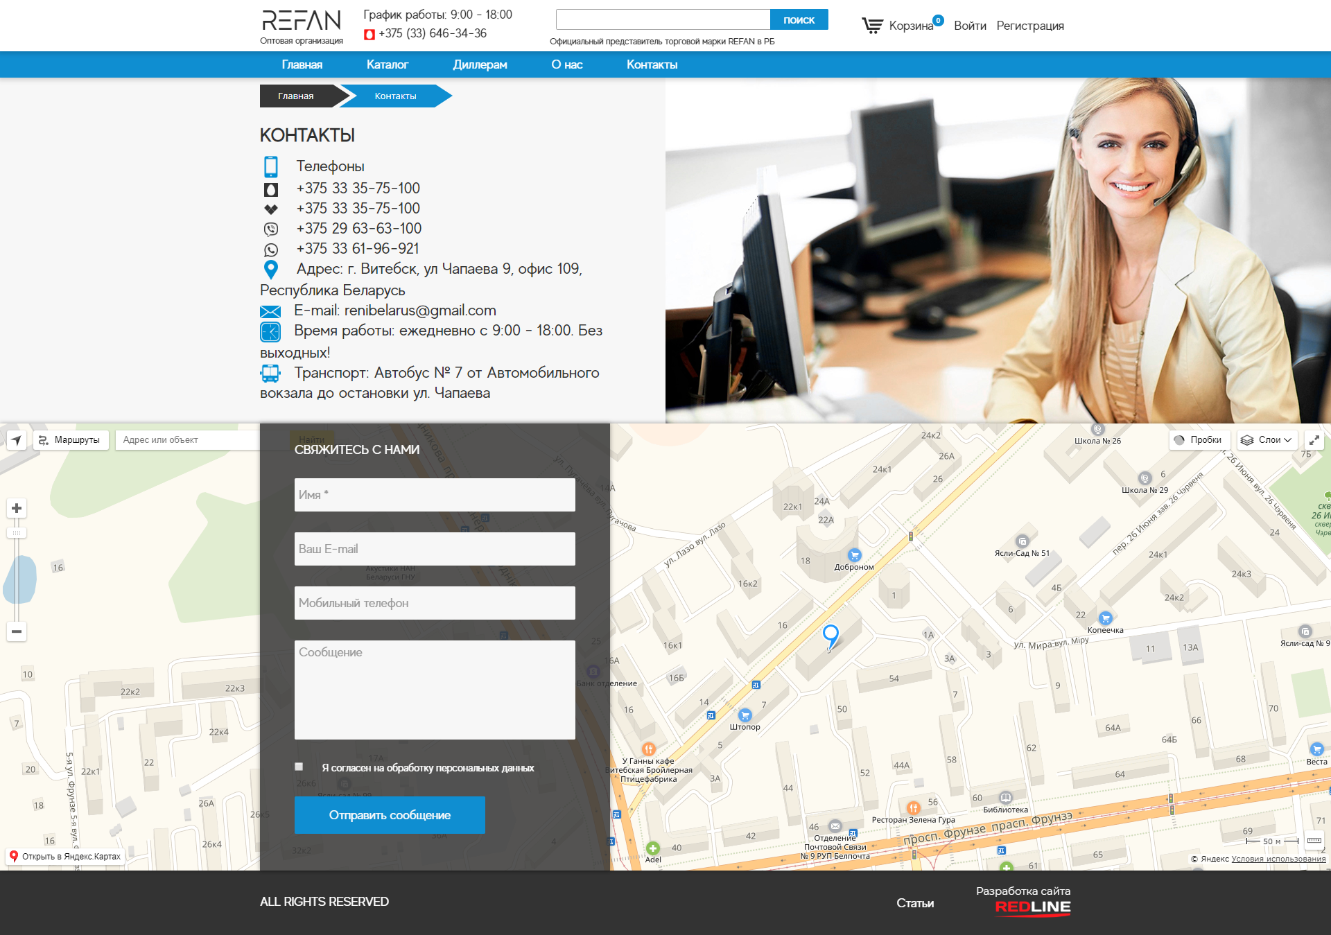This screenshot has width=1331, height=935.
Task: Click the Войти login link
Action: (x=970, y=26)
